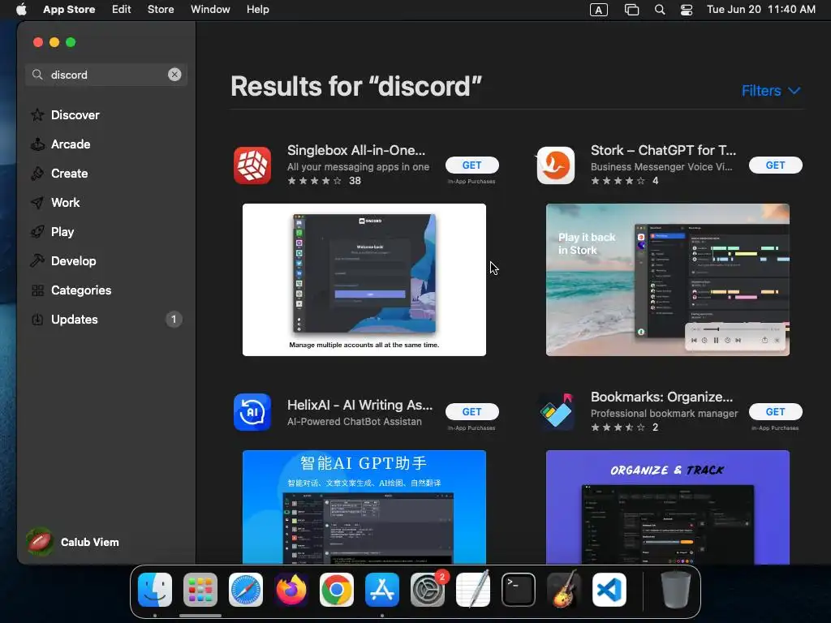Screen dimensions: 831x623
Task: Open the Apple menu
Action: pyautogui.click(x=21, y=10)
